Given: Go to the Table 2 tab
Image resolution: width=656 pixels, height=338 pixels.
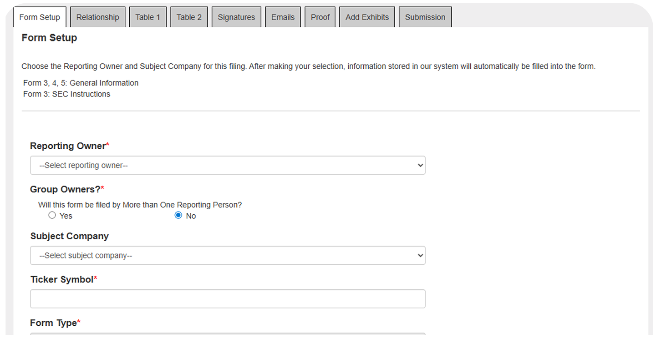Looking at the screenshot, I should [189, 17].
